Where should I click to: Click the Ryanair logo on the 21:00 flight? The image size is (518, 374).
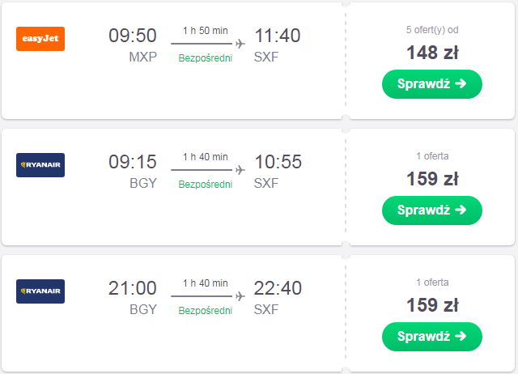pyautogui.click(x=40, y=291)
